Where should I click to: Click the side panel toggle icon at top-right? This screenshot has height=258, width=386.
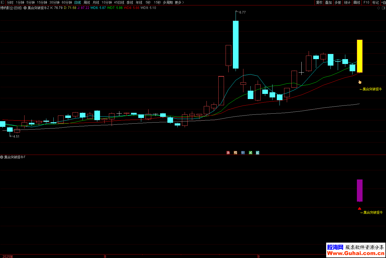(x=384, y=8)
